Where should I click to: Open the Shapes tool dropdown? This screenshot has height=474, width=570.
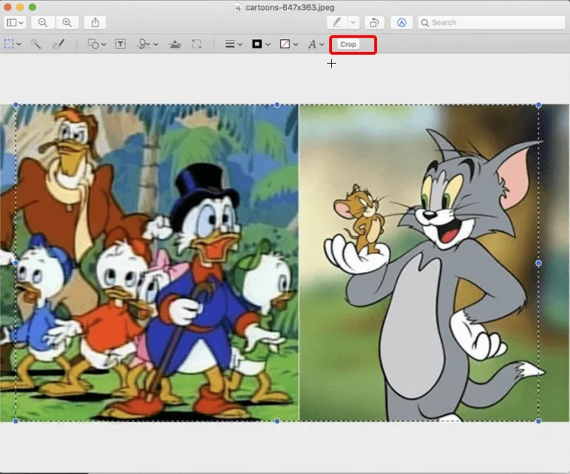click(x=96, y=44)
